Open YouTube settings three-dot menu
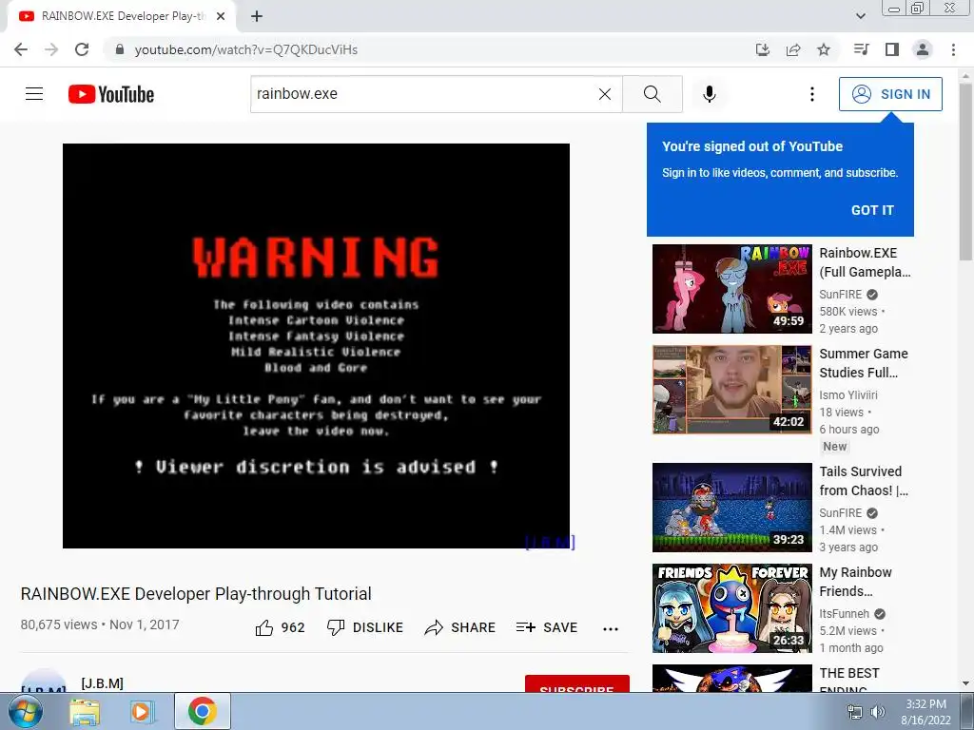 click(811, 94)
